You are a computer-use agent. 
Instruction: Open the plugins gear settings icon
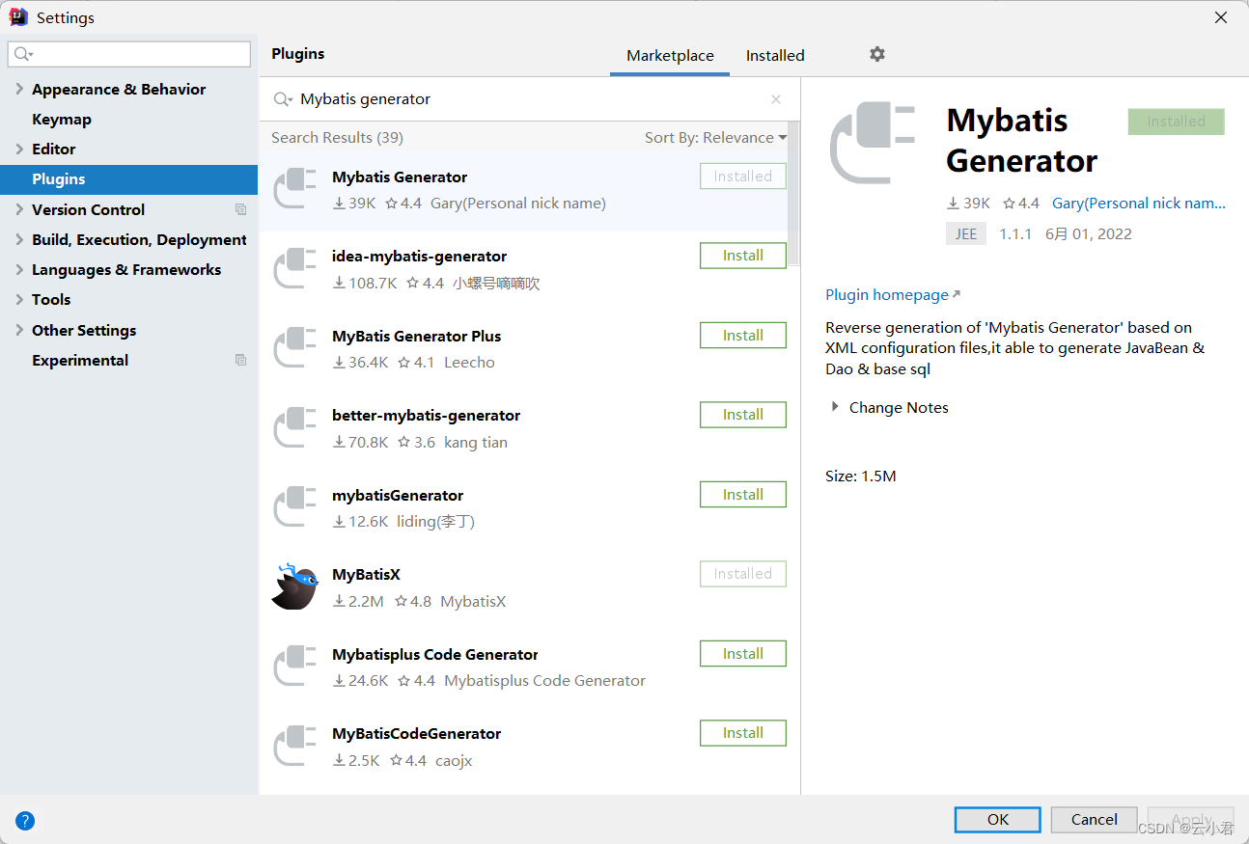[x=876, y=54]
